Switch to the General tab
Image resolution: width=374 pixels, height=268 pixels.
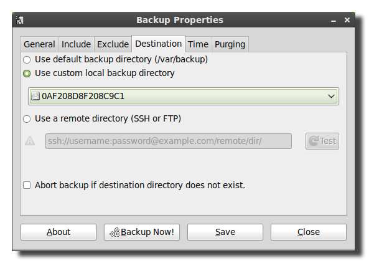coord(39,44)
